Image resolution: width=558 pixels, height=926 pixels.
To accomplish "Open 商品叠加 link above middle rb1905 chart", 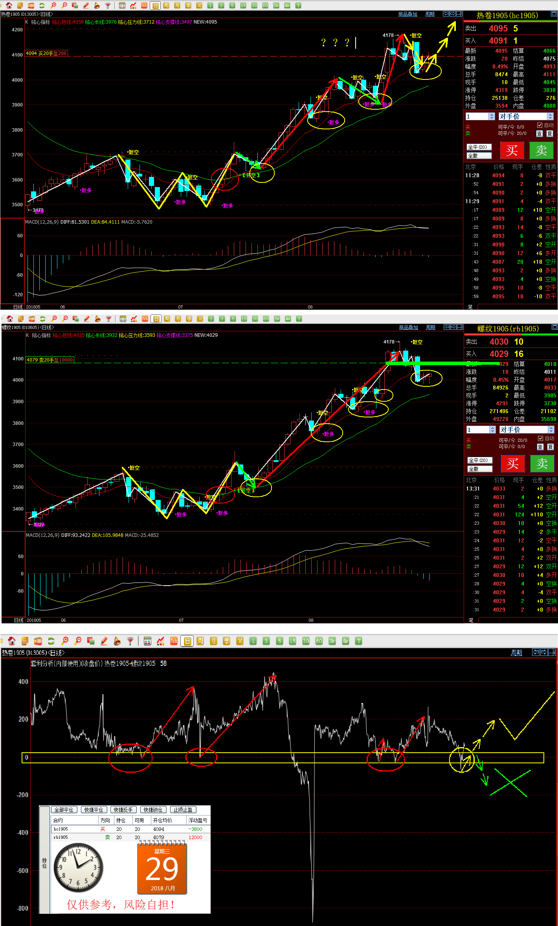I will click(x=408, y=327).
